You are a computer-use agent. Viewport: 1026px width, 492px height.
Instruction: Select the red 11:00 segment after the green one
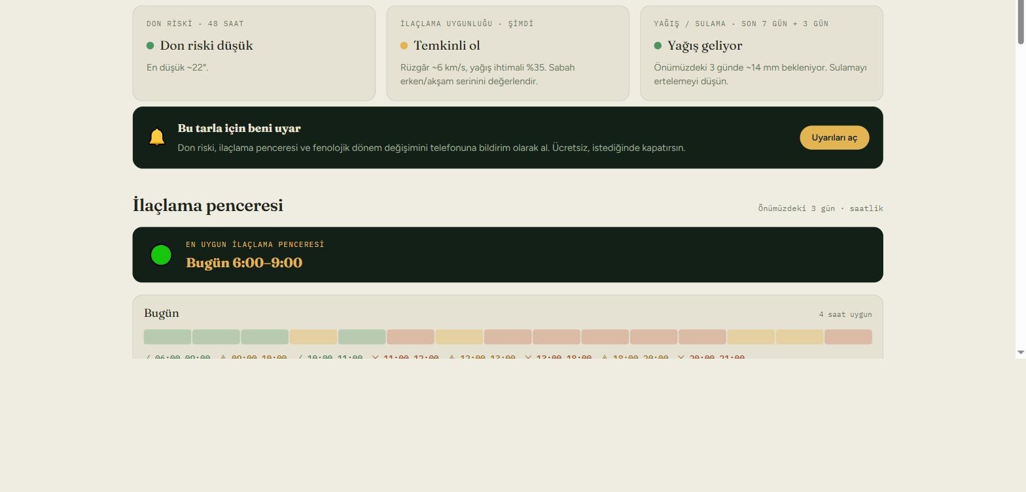[410, 337]
